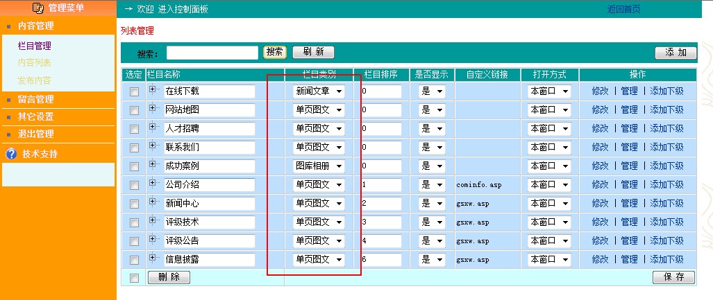Image resolution: width=713 pixels, height=300 pixels.
Task: Click the 栏目排序 column header
Action: coord(381,74)
